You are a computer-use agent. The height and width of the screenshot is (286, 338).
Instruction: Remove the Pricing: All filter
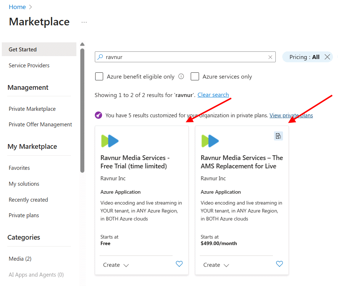(x=327, y=57)
